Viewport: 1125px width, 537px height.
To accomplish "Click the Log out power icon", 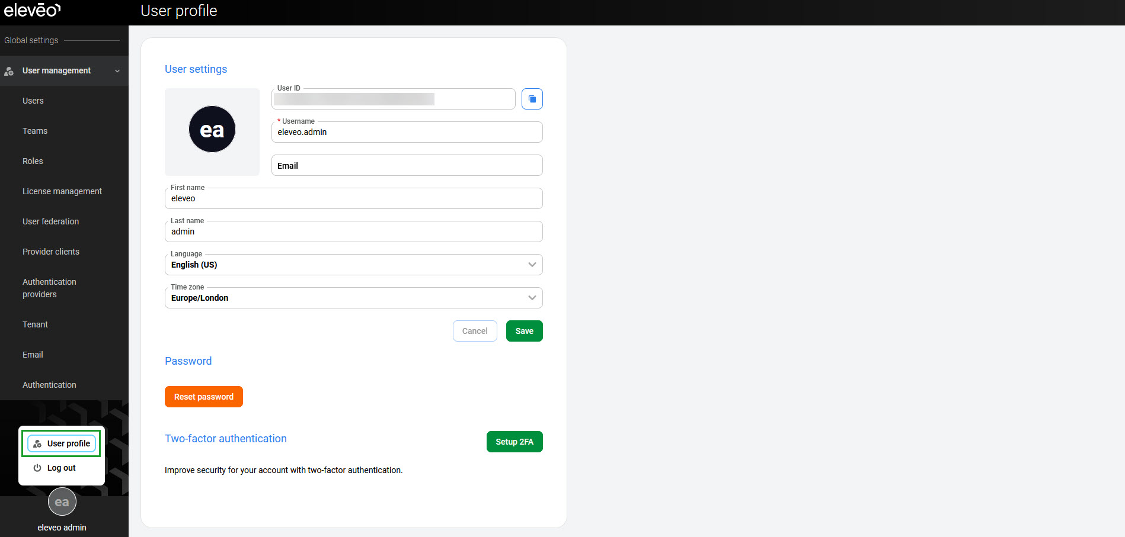I will (37, 468).
